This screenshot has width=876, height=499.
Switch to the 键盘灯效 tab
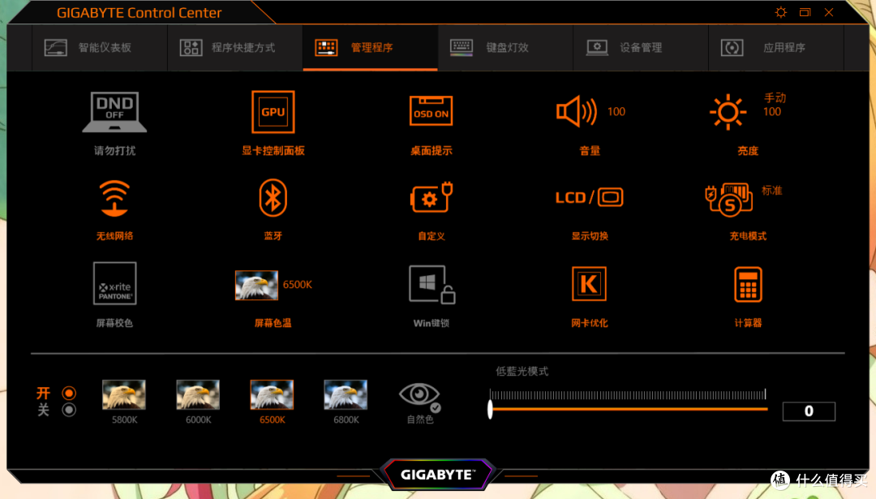pyautogui.click(x=505, y=48)
